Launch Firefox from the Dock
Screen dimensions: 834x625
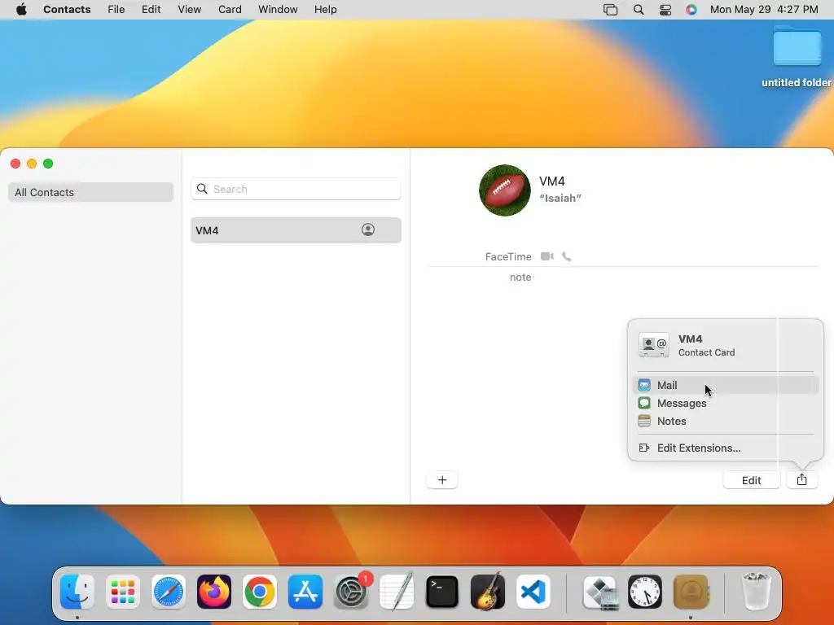[x=214, y=592]
